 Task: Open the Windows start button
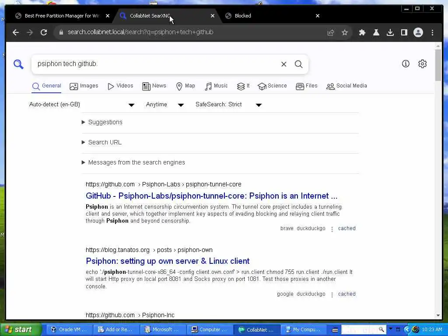click(21, 330)
